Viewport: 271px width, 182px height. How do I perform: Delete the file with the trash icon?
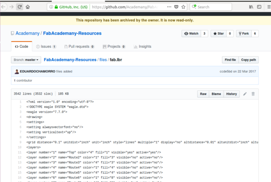(253, 94)
